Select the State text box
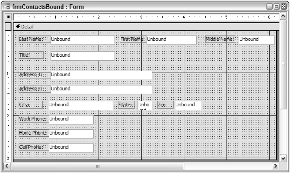Viewport: 290px width, 173px height. tap(144, 105)
